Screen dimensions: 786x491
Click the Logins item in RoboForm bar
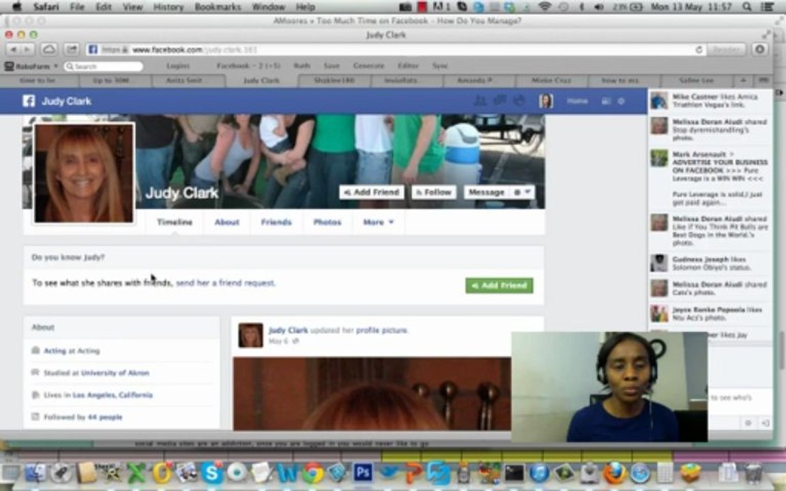(178, 65)
